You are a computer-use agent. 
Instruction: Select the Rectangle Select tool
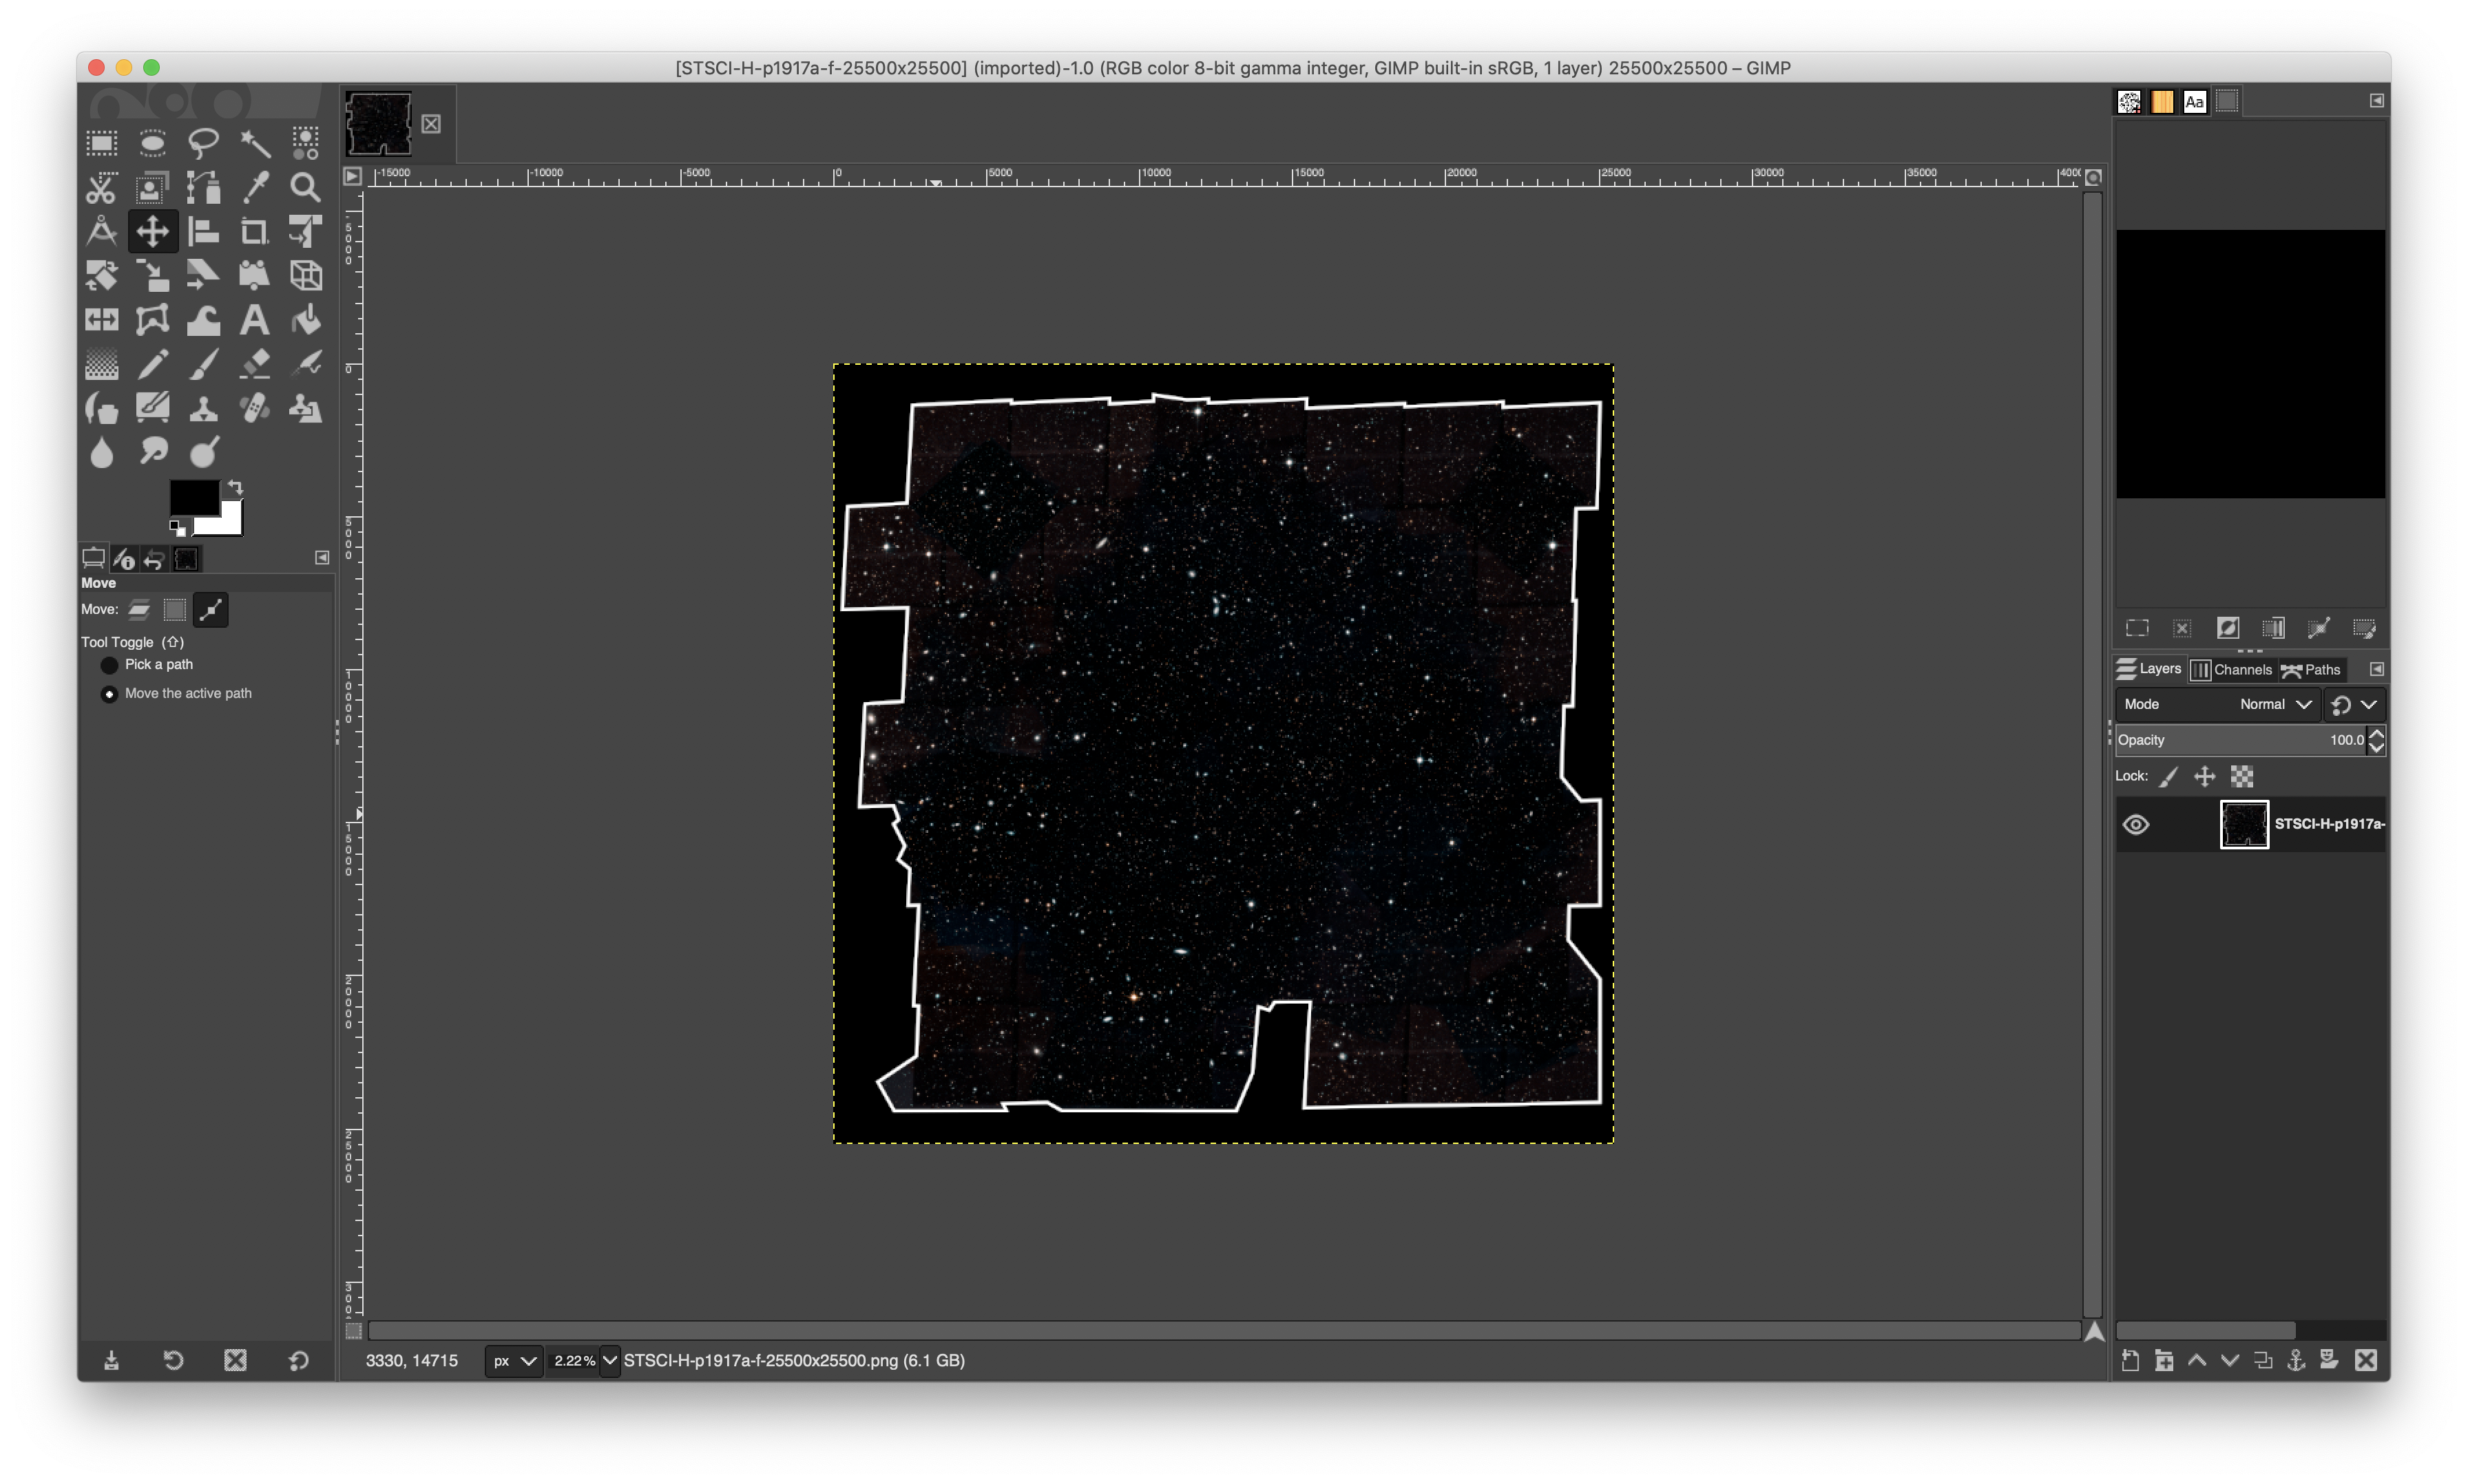pyautogui.click(x=101, y=143)
